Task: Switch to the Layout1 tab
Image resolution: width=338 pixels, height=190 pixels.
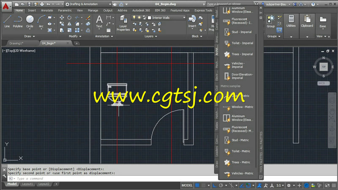Action: [x=27, y=184]
